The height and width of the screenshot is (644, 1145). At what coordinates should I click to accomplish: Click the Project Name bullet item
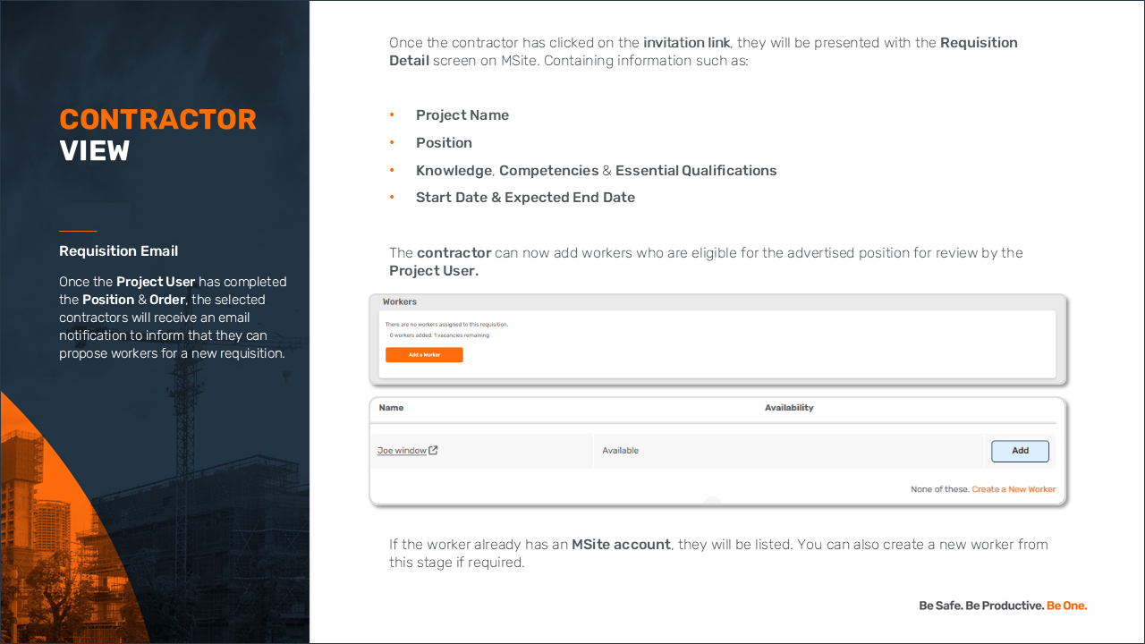tap(462, 115)
